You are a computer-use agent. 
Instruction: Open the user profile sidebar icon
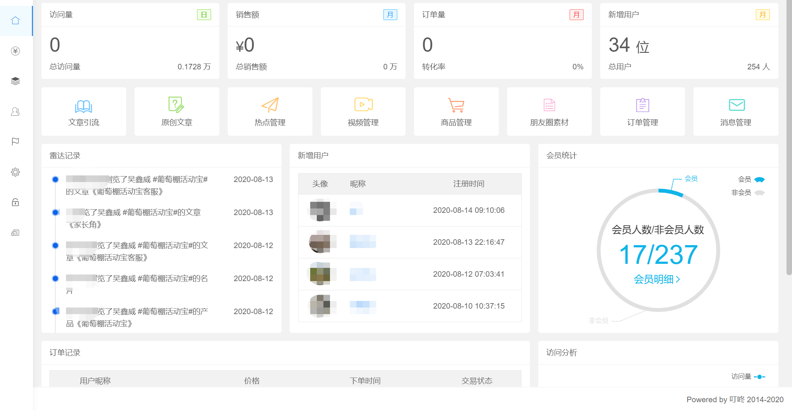[15, 112]
